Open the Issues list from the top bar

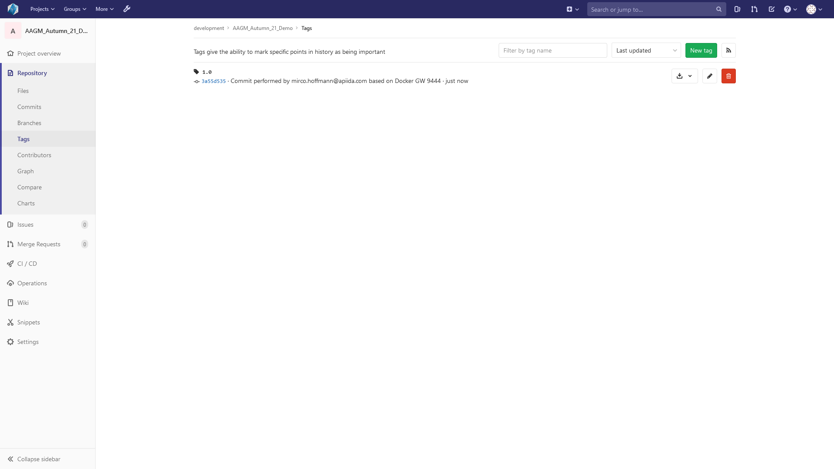coord(737,9)
